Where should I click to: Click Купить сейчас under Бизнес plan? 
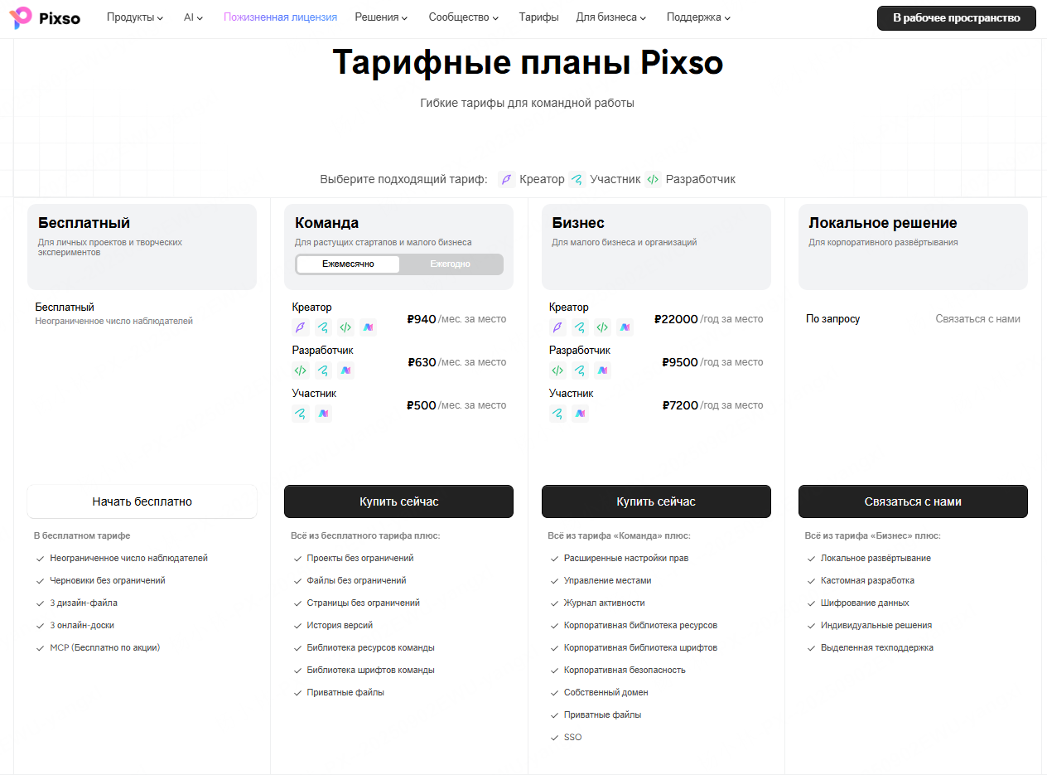click(x=656, y=501)
